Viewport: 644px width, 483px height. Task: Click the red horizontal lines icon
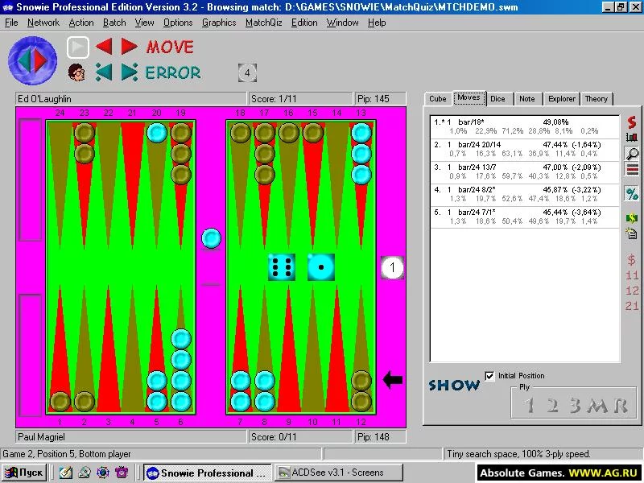[x=632, y=169]
